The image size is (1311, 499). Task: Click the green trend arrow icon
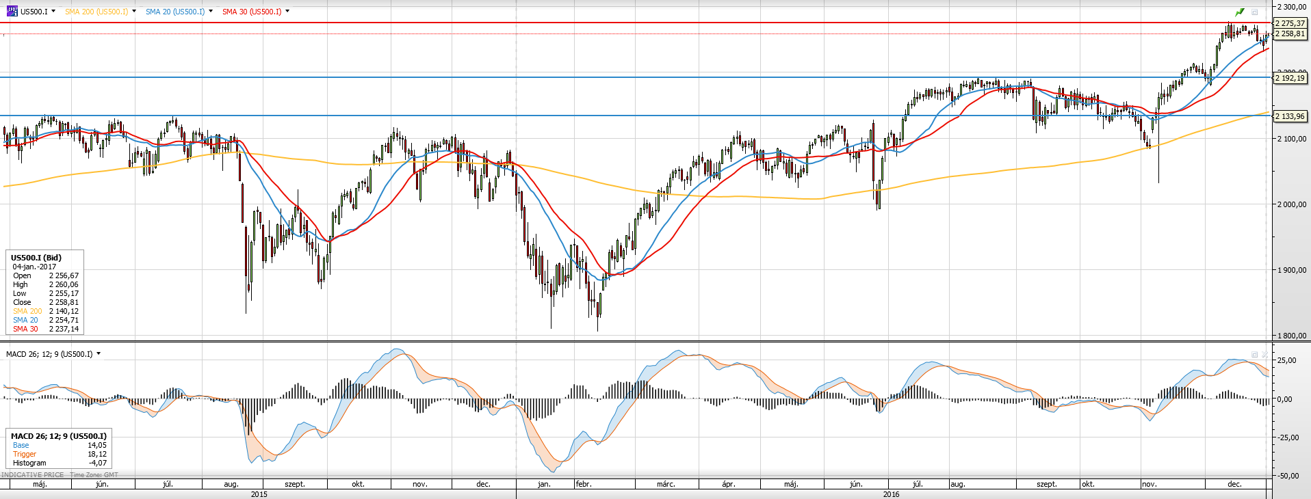click(1239, 12)
